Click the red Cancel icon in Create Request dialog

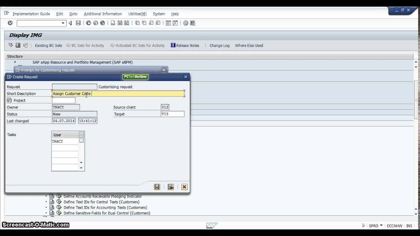coord(184,187)
